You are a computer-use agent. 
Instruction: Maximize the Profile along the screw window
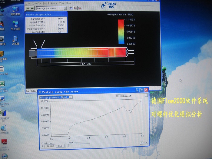point(142,90)
